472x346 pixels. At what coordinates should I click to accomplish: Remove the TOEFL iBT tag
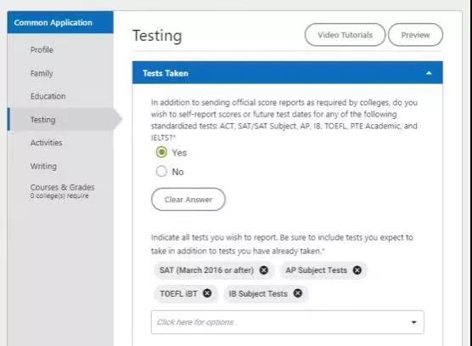207,293
